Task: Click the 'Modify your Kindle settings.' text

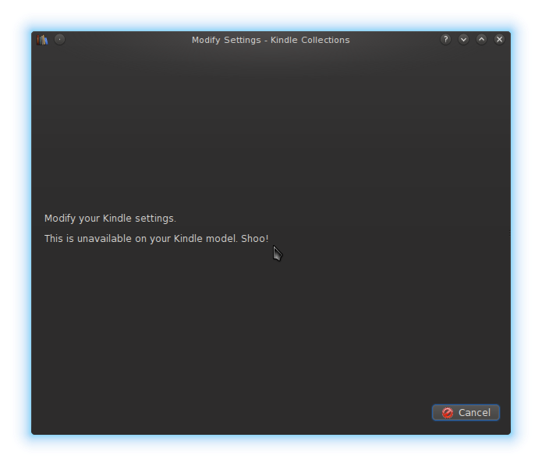Action: point(110,219)
